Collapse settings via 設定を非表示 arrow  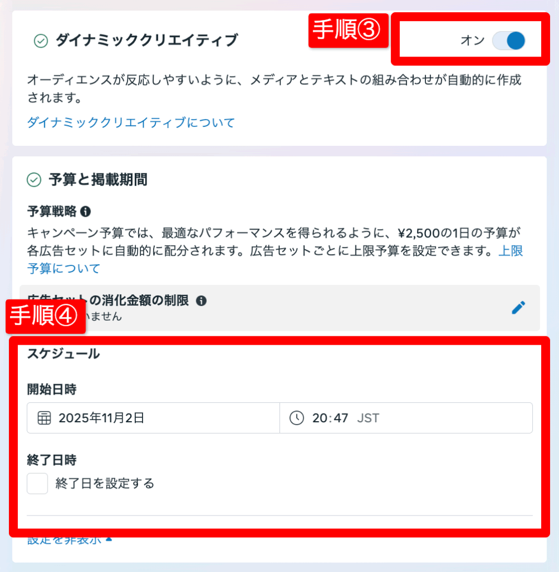pyautogui.click(x=109, y=539)
